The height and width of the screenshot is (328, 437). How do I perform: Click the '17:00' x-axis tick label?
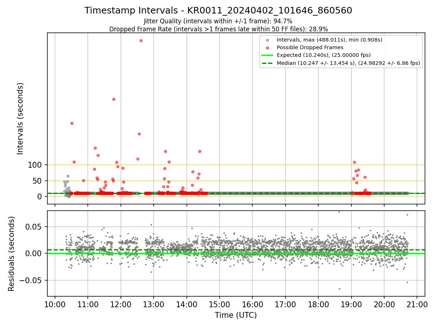tap(286, 304)
